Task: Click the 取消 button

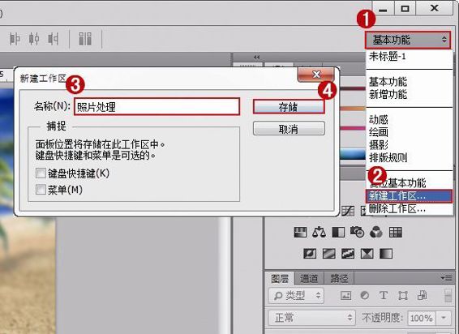Action: pyautogui.click(x=289, y=129)
